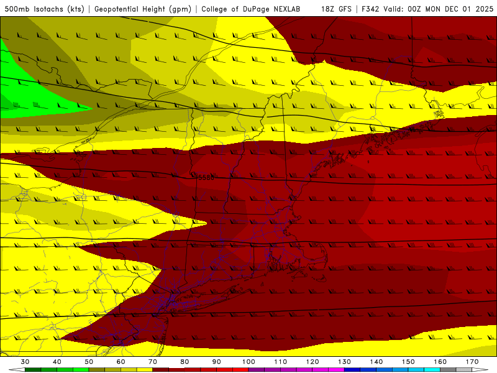Click the 'F342' forecast hour label
The width and height of the screenshot is (497, 373).
click(370, 9)
